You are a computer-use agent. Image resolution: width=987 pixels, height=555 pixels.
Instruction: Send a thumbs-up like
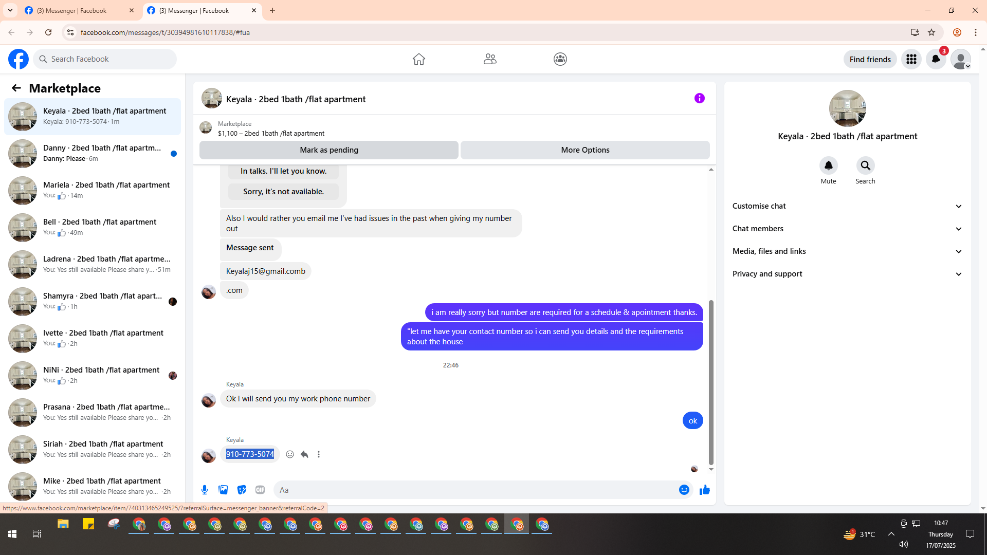[x=705, y=490]
